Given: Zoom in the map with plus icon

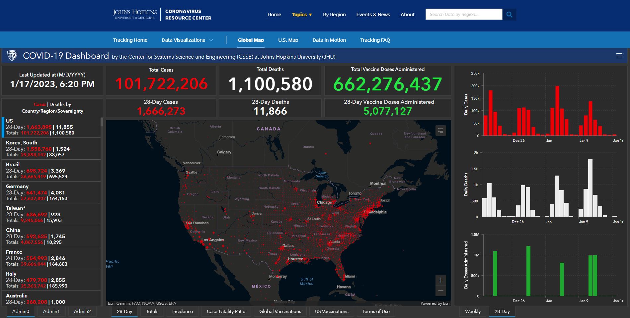Looking at the screenshot, I should (x=441, y=280).
